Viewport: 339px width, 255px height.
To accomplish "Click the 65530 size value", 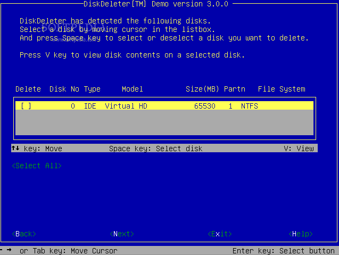I will [205, 106].
